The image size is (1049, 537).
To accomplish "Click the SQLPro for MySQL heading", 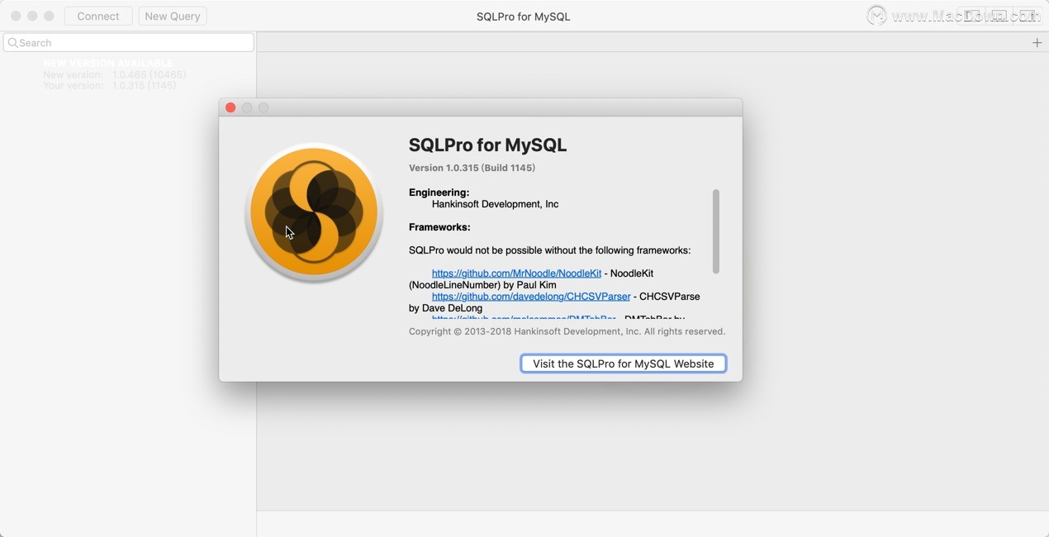I will (x=487, y=145).
